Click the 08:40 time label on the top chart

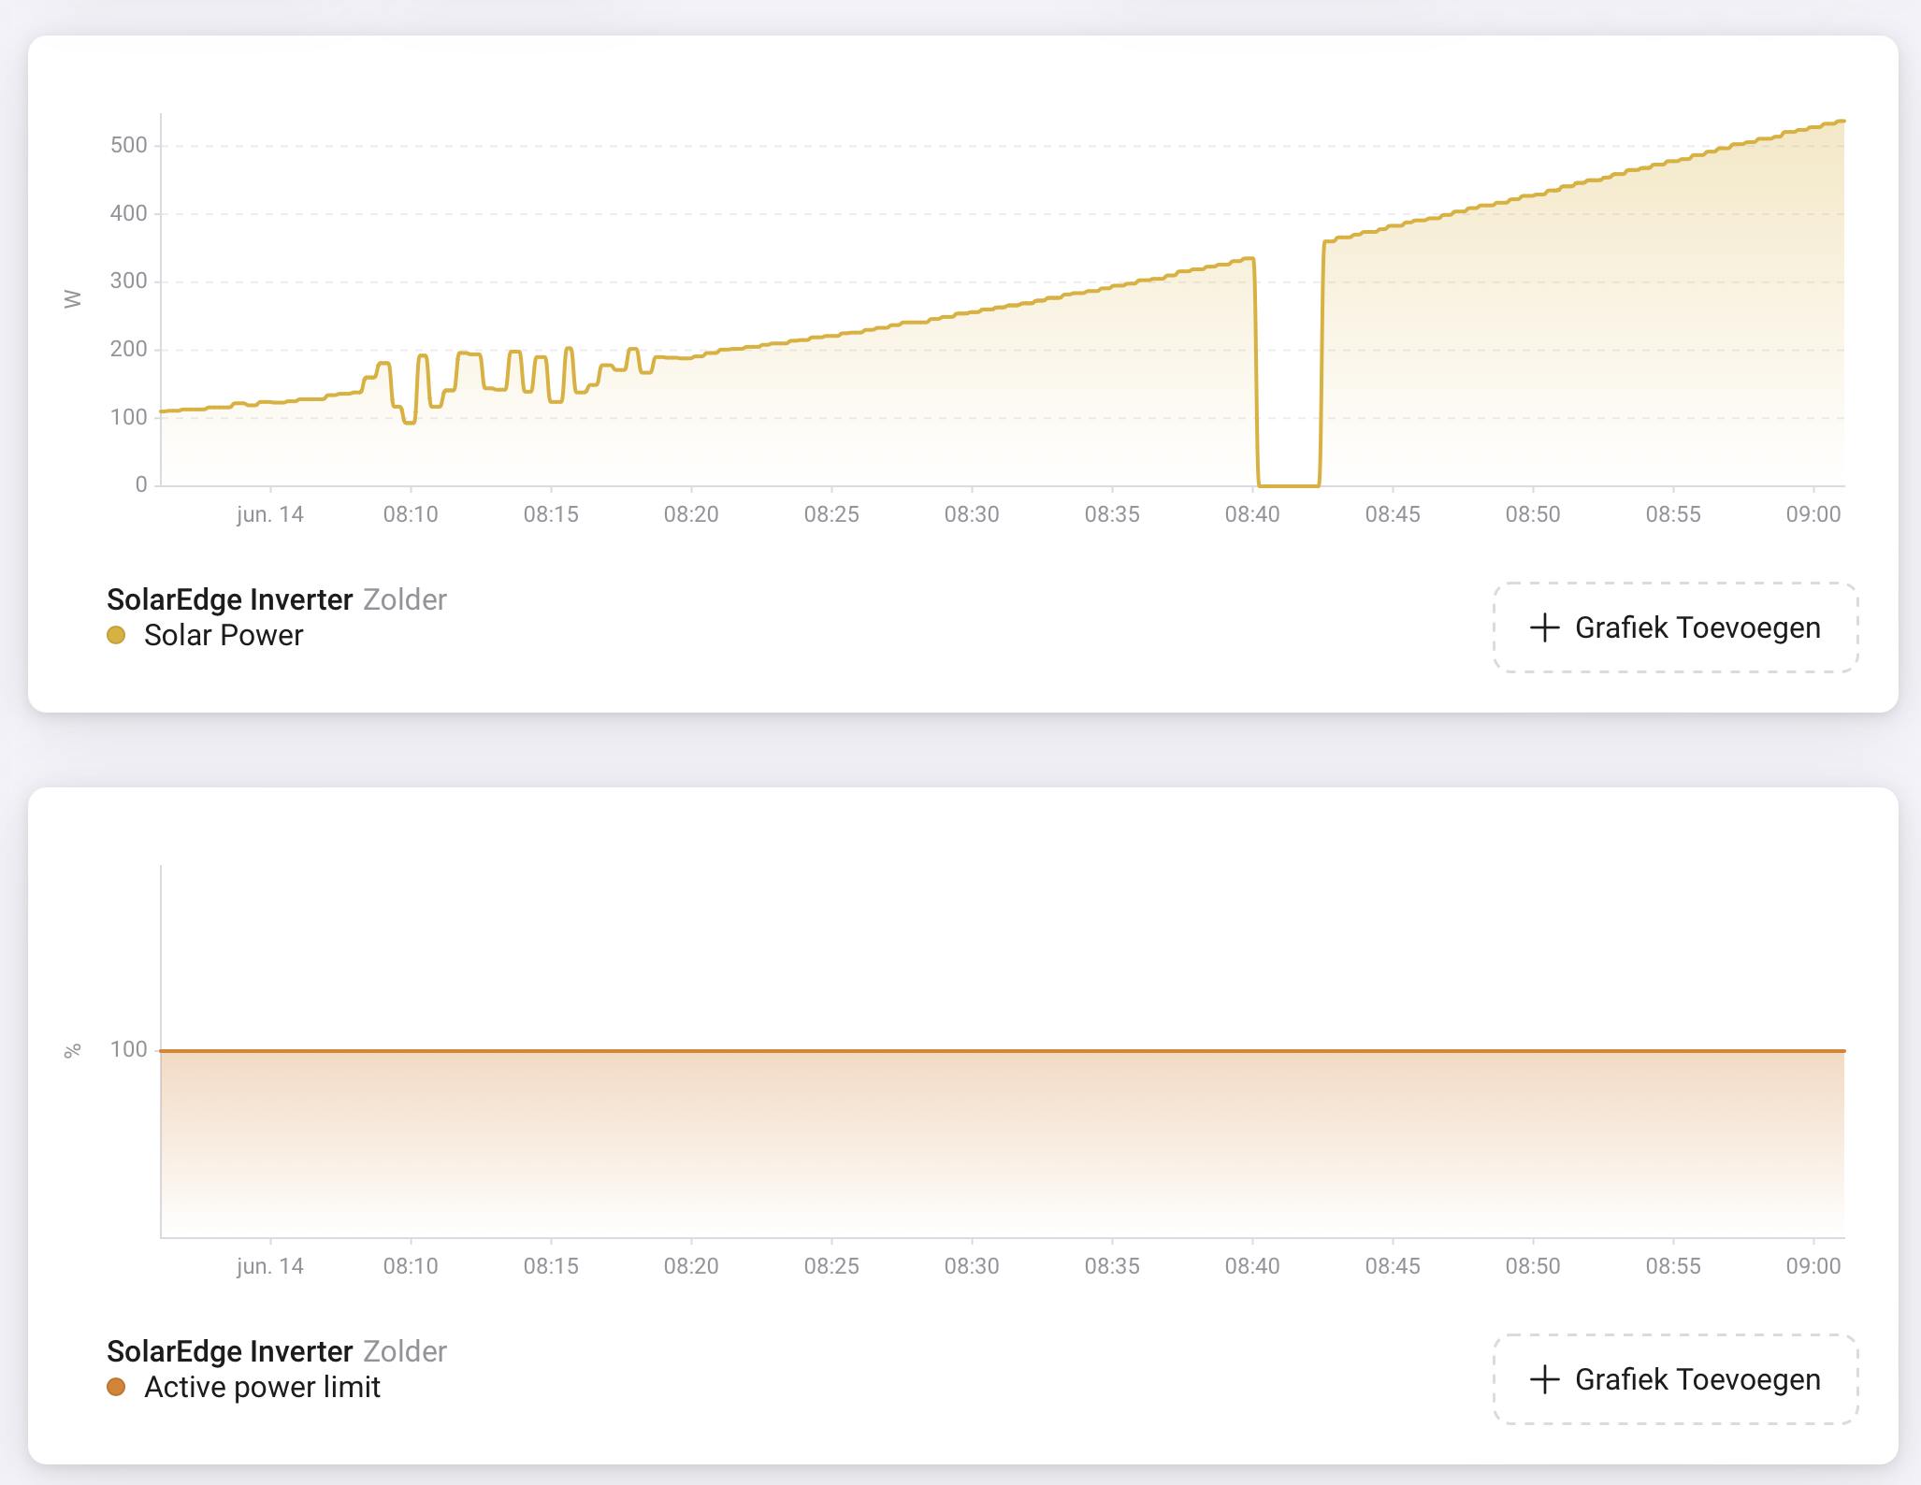1252,514
